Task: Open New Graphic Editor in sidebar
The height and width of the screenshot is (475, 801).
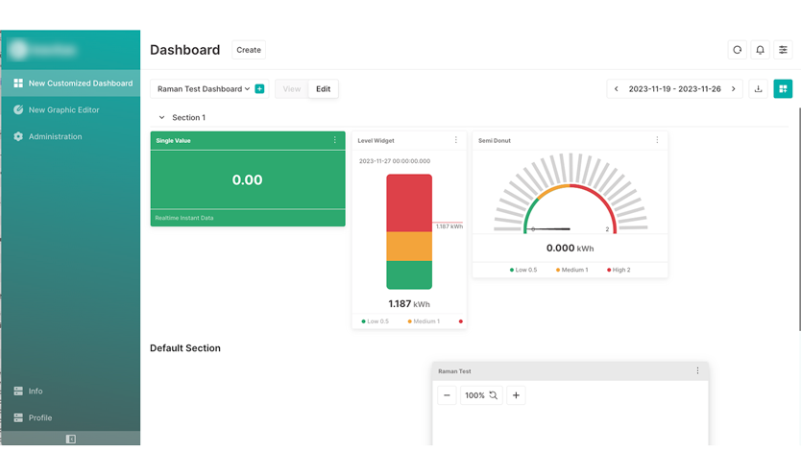Action: click(63, 110)
